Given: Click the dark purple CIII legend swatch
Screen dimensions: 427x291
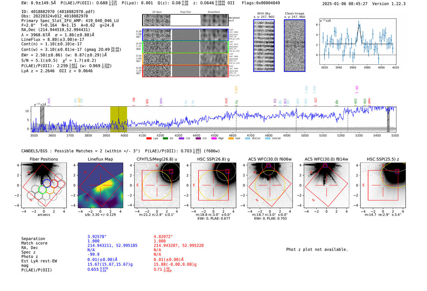Looking at the screenshot, I should click(198, 139).
